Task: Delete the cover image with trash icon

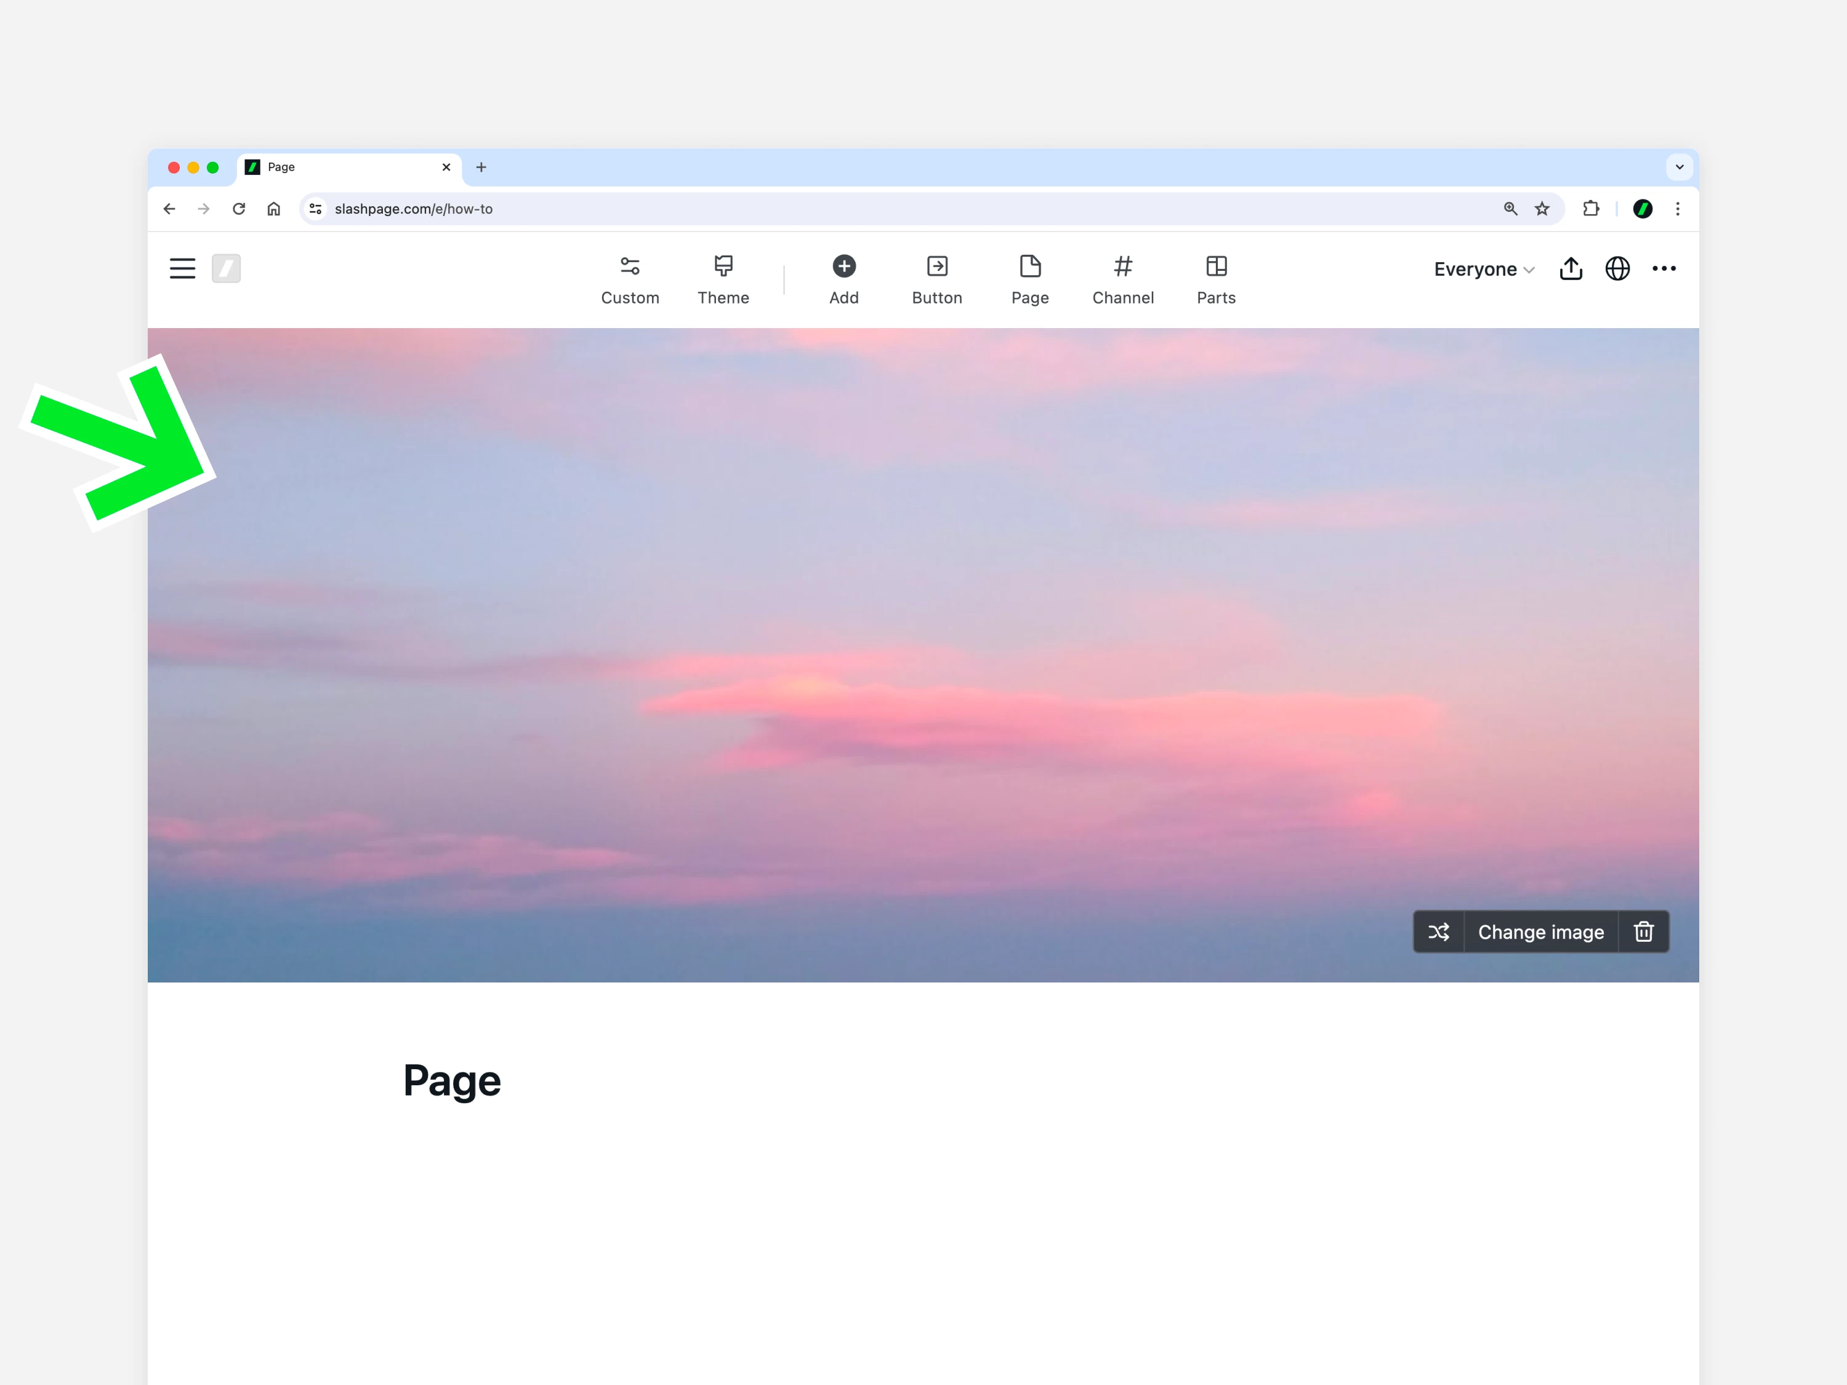Action: click(x=1643, y=932)
